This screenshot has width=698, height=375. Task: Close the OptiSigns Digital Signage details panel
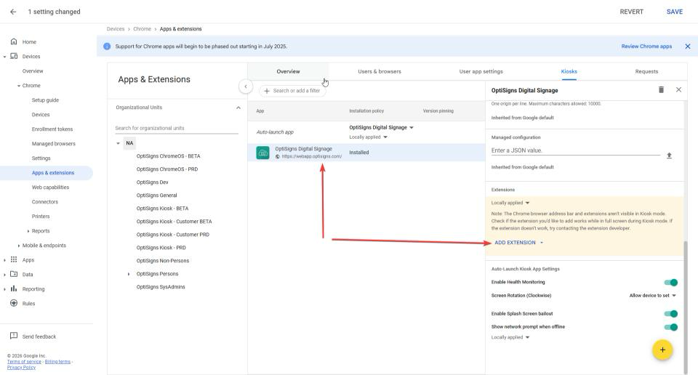[678, 90]
